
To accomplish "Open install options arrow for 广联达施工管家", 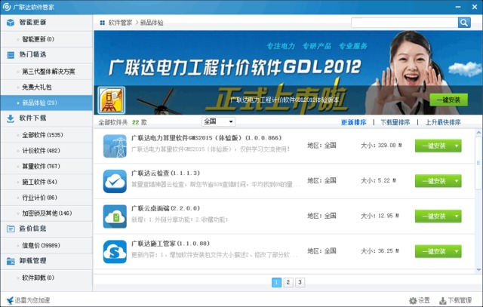I will click(x=457, y=252).
